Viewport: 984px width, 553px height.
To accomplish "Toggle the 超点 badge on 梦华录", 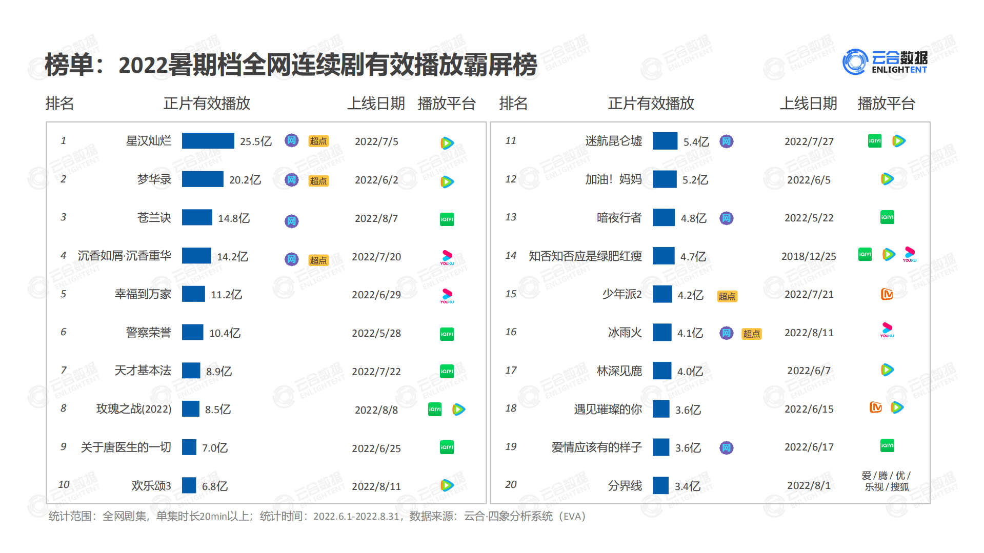I will [318, 181].
